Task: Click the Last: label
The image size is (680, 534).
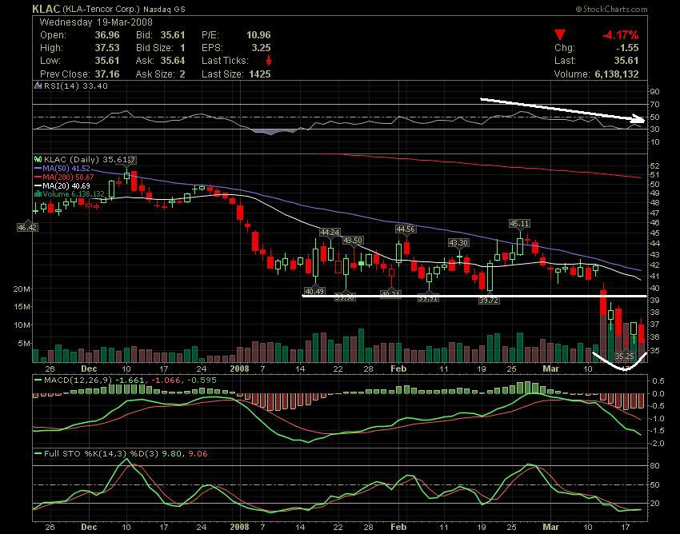Action: point(565,61)
